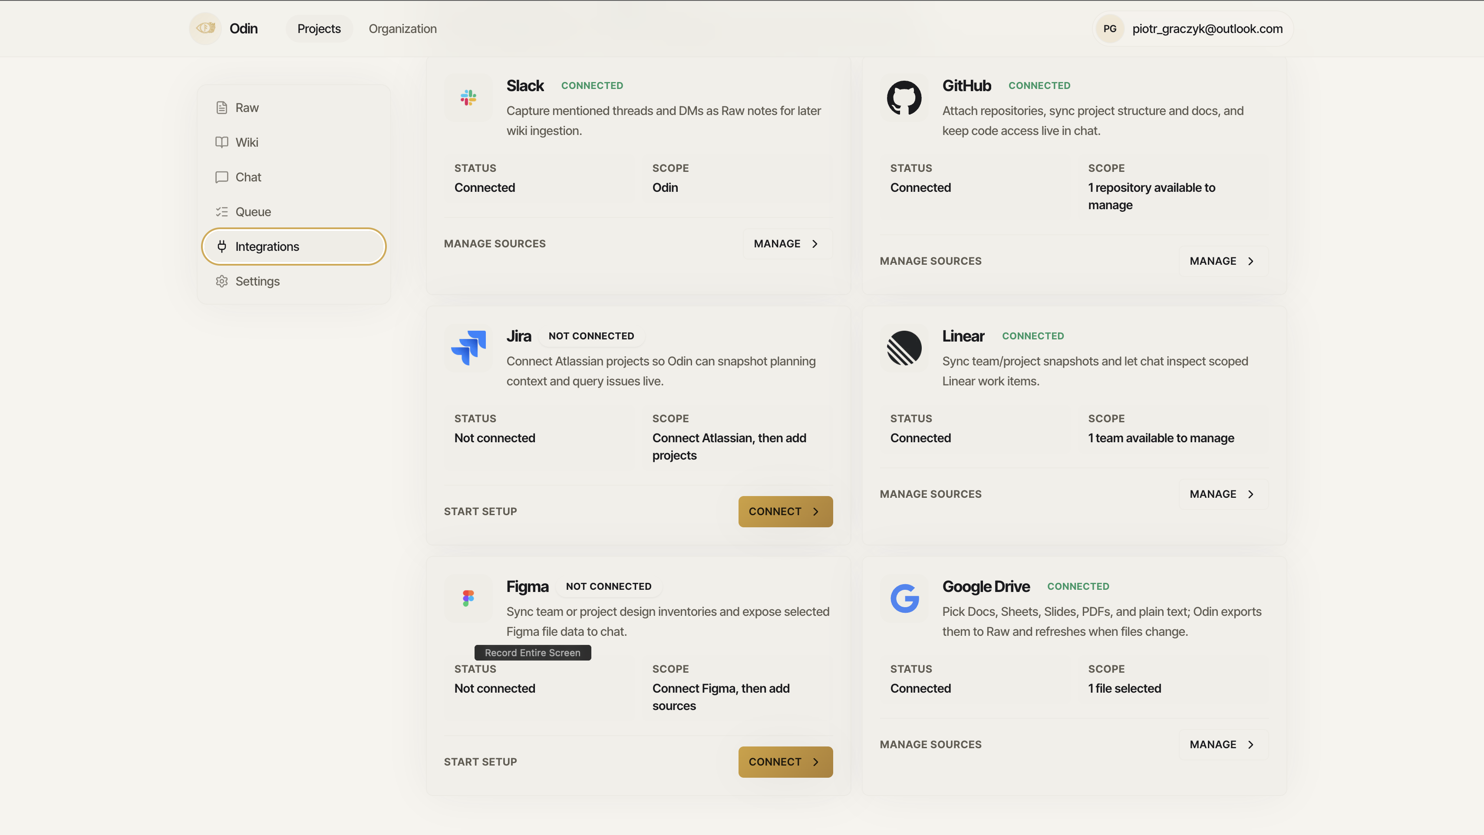Click the Manage button for Slack
Image resolution: width=1484 pixels, height=835 pixels.
(788, 243)
